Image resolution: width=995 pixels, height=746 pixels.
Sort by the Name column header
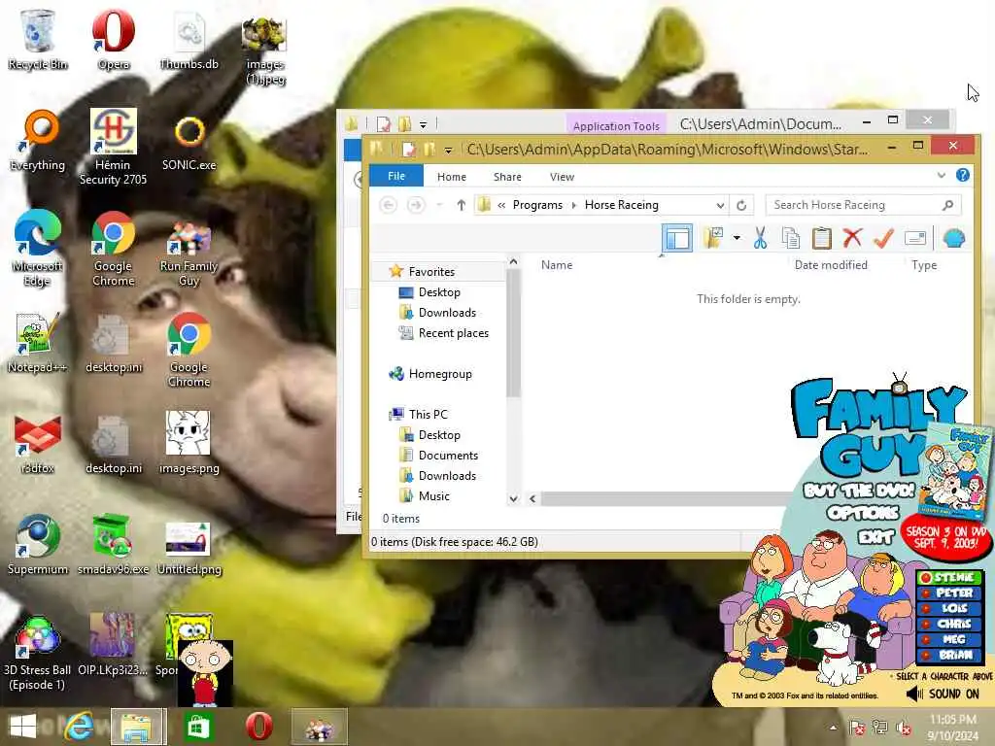pos(557,265)
